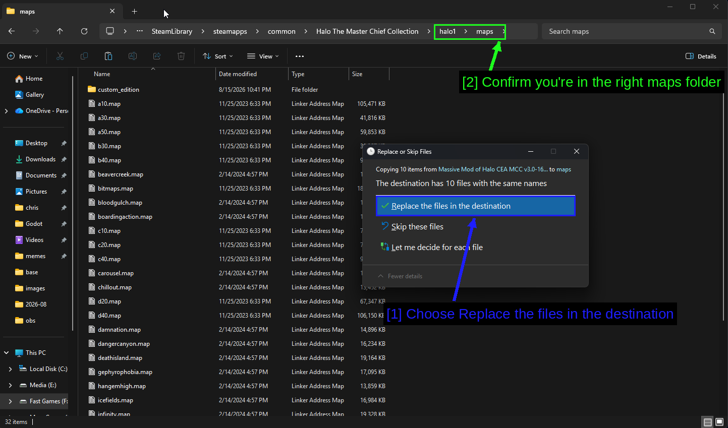Viewport: 728px width, 428px height.
Task: Open the Massive Mod source folder link
Action: [x=493, y=169]
